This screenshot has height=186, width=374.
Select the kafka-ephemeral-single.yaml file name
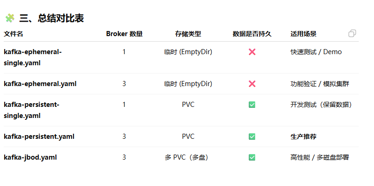pos(32,57)
